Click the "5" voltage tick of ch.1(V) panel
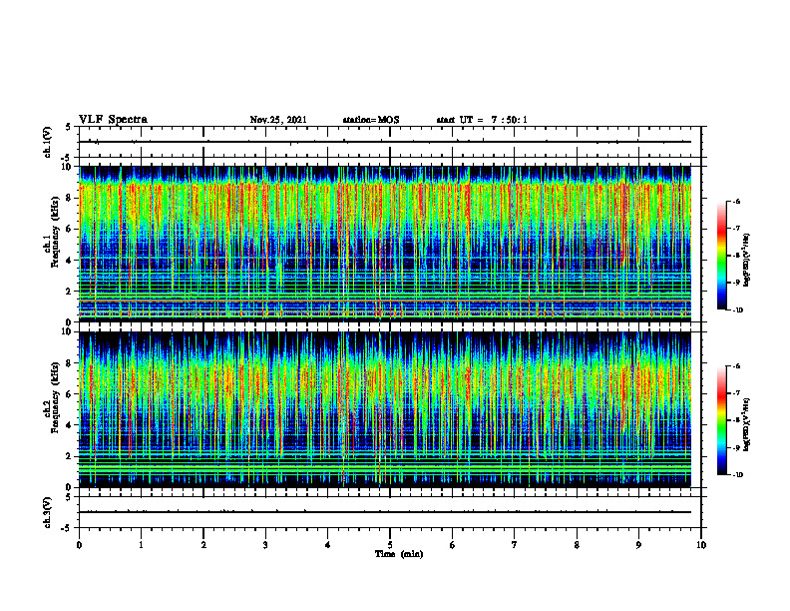This screenshot has width=790, height=611. [x=69, y=127]
